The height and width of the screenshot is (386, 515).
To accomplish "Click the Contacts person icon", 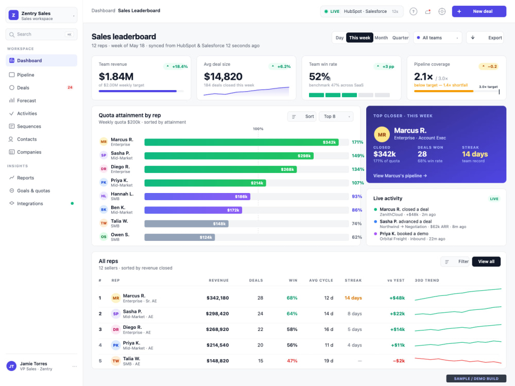I will click(x=11, y=139).
